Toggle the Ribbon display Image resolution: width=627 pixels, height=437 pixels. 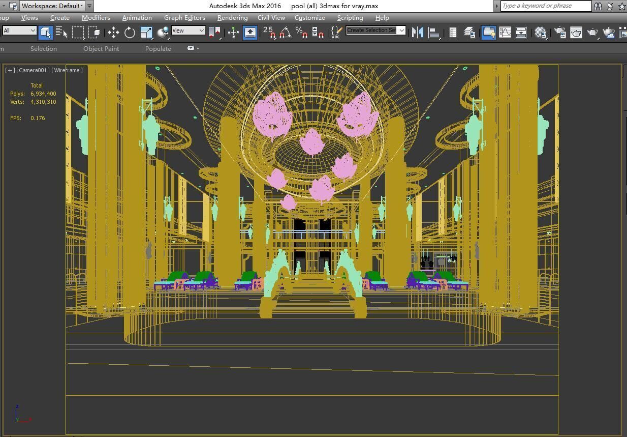pos(488,33)
